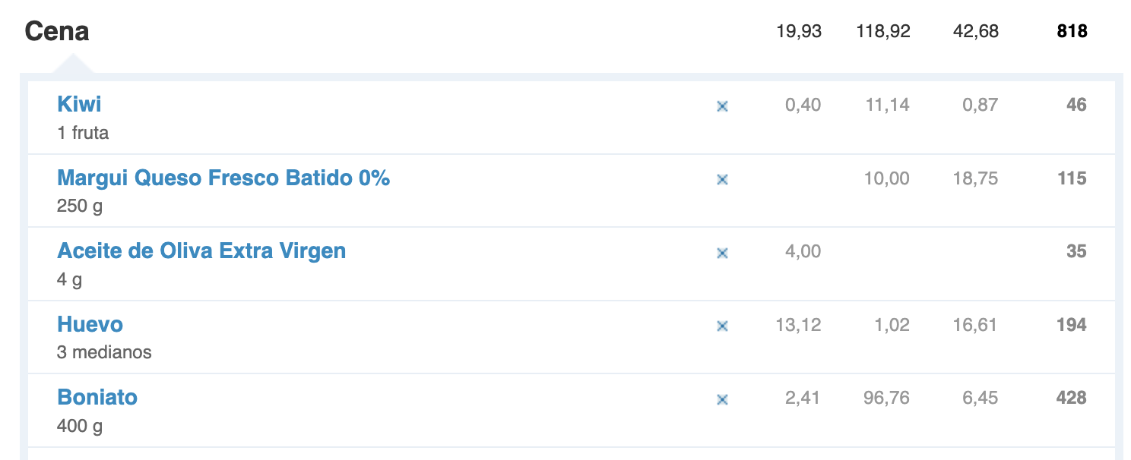Select the Boniato food link
This screenshot has height=460, width=1131.
(97, 397)
